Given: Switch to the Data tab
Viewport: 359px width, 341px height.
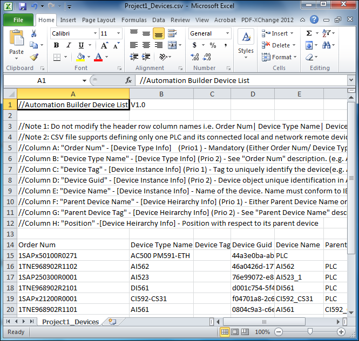Looking at the screenshot, I should point(159,20).
